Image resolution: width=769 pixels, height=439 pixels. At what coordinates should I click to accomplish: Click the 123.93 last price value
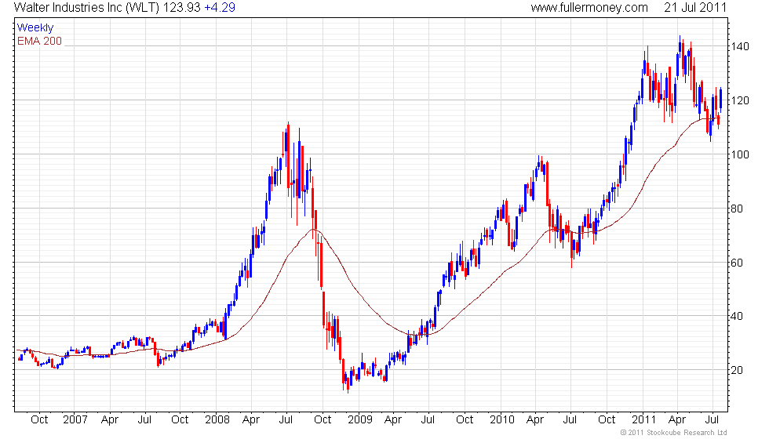182,7
